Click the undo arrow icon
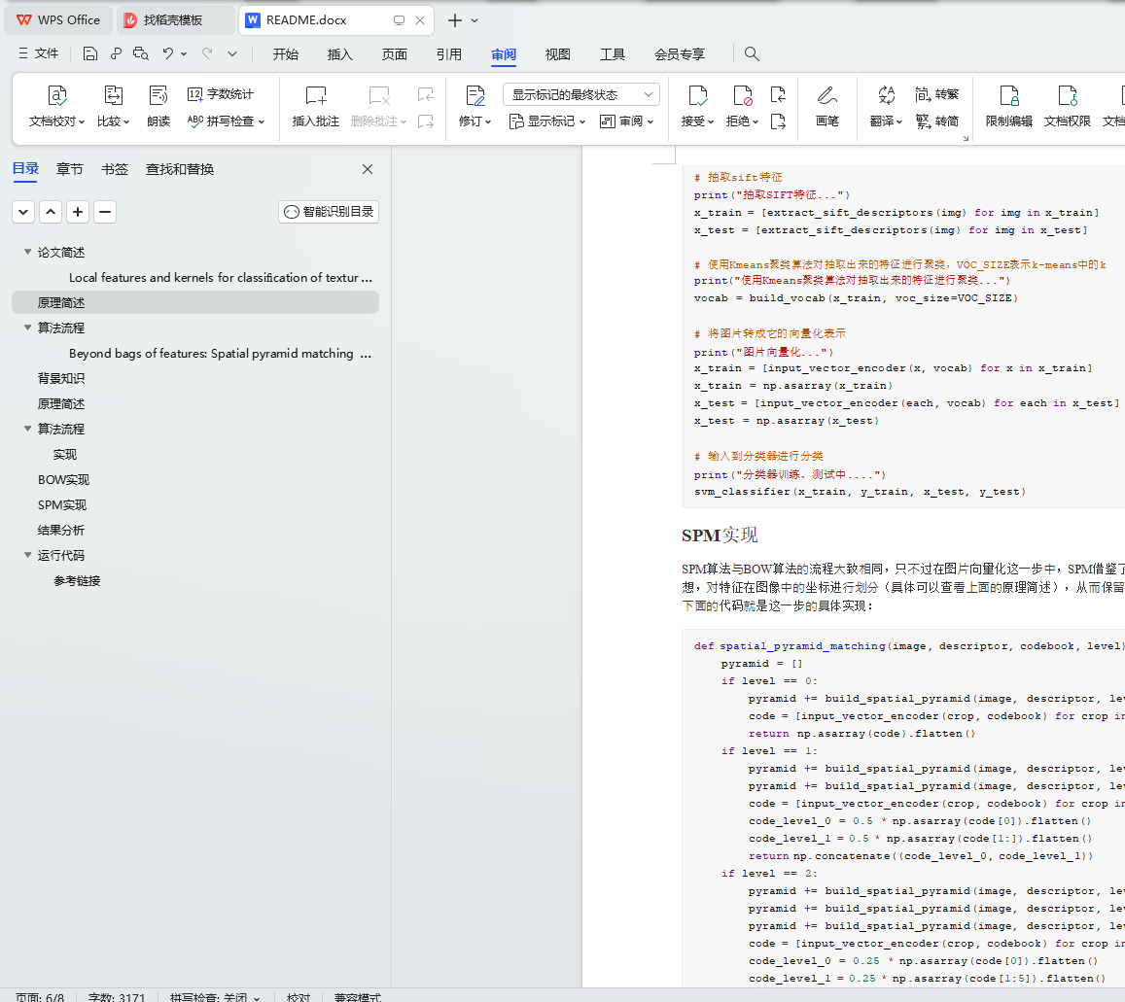 pyautogui.click(x=168, y=54)
